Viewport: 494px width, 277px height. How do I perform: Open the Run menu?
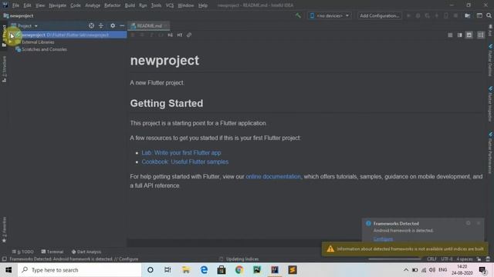143,5
